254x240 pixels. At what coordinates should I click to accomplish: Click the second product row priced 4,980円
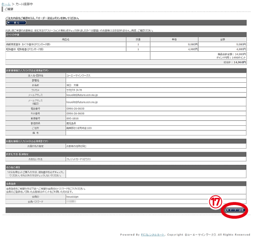click(x=126, y=49)
